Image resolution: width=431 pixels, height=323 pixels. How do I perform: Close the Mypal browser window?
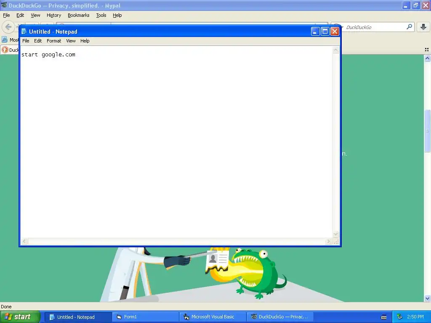pyautogui.click(x=426, y=5)
